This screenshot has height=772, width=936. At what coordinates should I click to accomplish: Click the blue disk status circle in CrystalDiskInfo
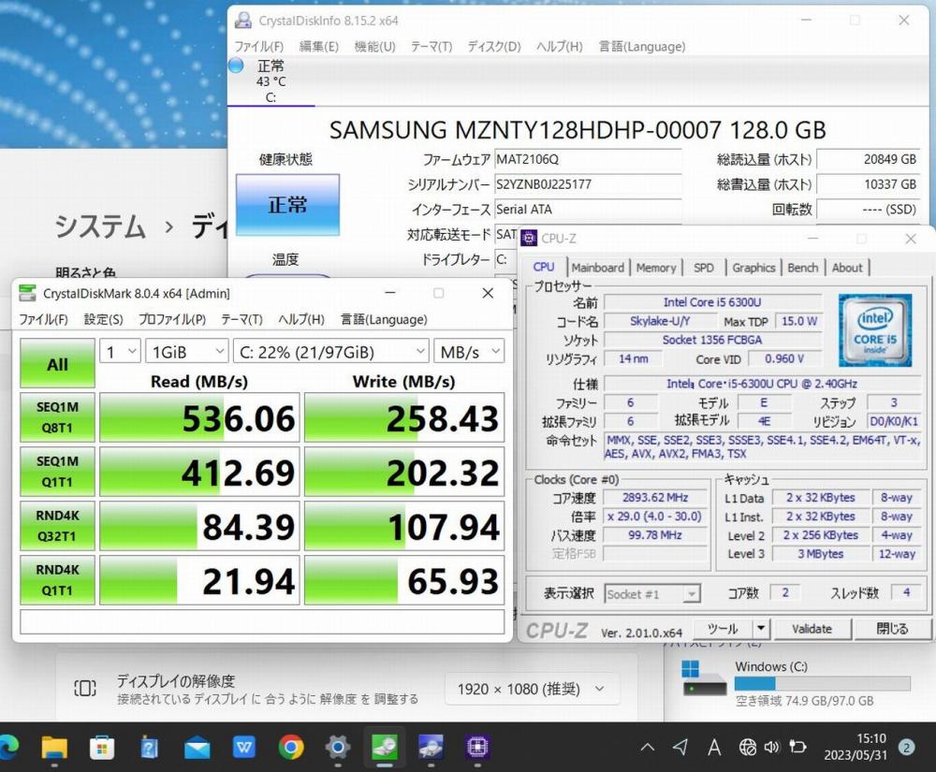click(236, 65)
